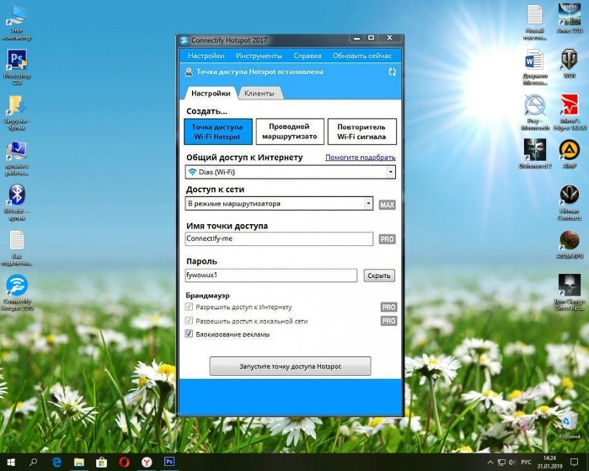The image size is (589, 471).
Task: Open the 'Справка' menu
Action: click(x=308, y=56)
